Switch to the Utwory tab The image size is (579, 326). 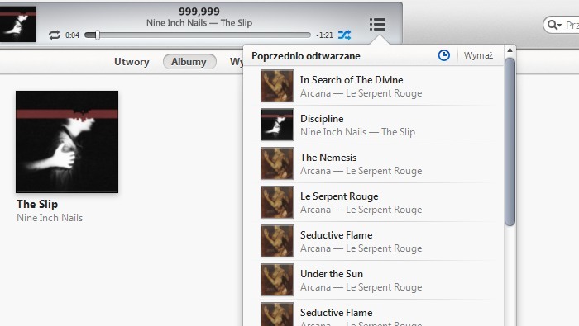click(132, 62)
